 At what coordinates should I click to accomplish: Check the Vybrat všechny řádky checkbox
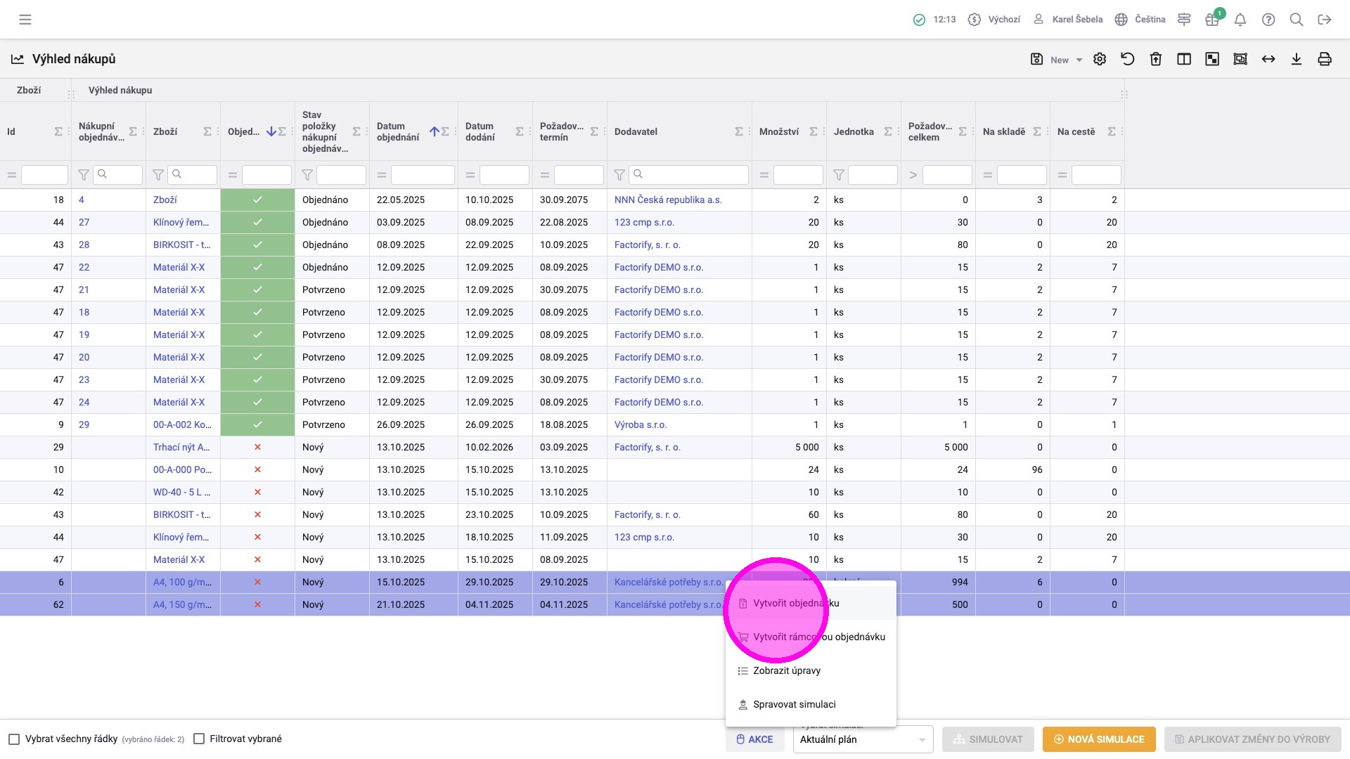[x=14, y=739]
